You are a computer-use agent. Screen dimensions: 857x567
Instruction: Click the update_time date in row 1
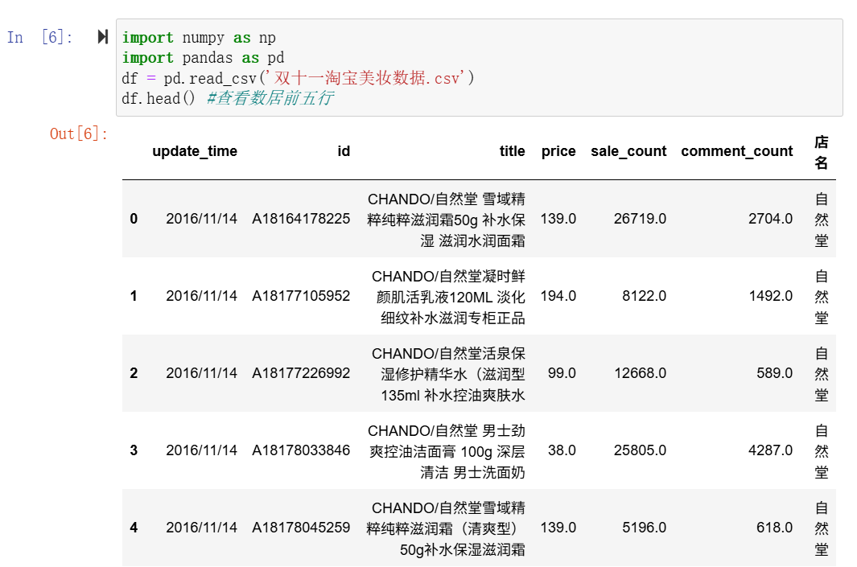pos(202,296)
